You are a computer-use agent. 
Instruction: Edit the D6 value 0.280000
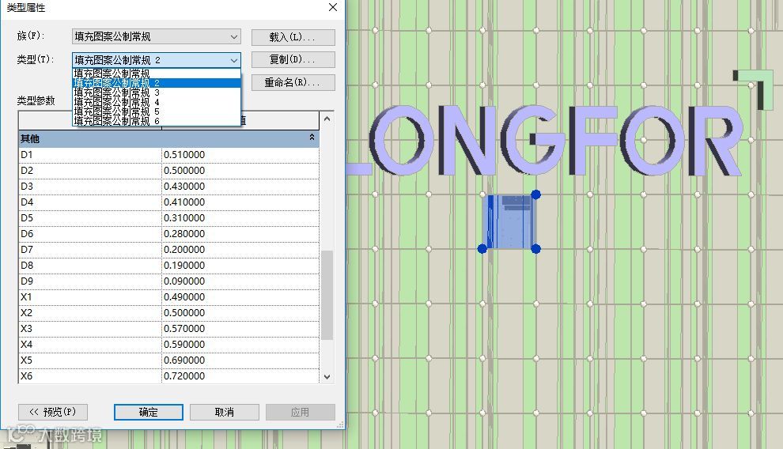pos(240,234)
